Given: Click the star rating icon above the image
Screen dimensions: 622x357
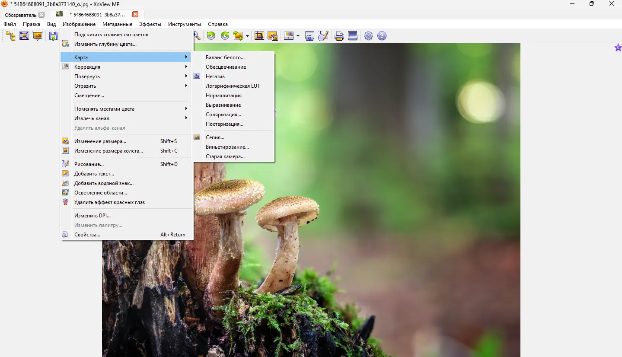Looking at the screenshot, I should (x=617, y=47).
